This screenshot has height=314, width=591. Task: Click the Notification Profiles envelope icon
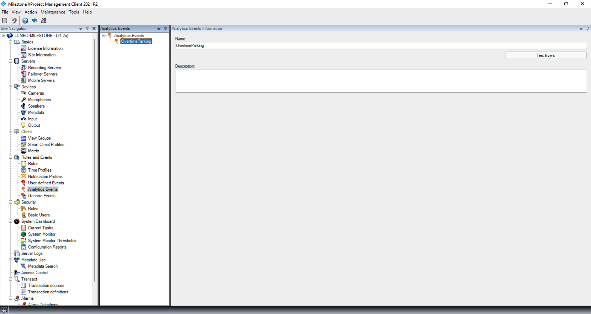23,176
